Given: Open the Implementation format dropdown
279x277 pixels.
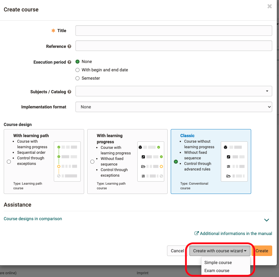Looking at the screenshot, I should tap(174, 107).
